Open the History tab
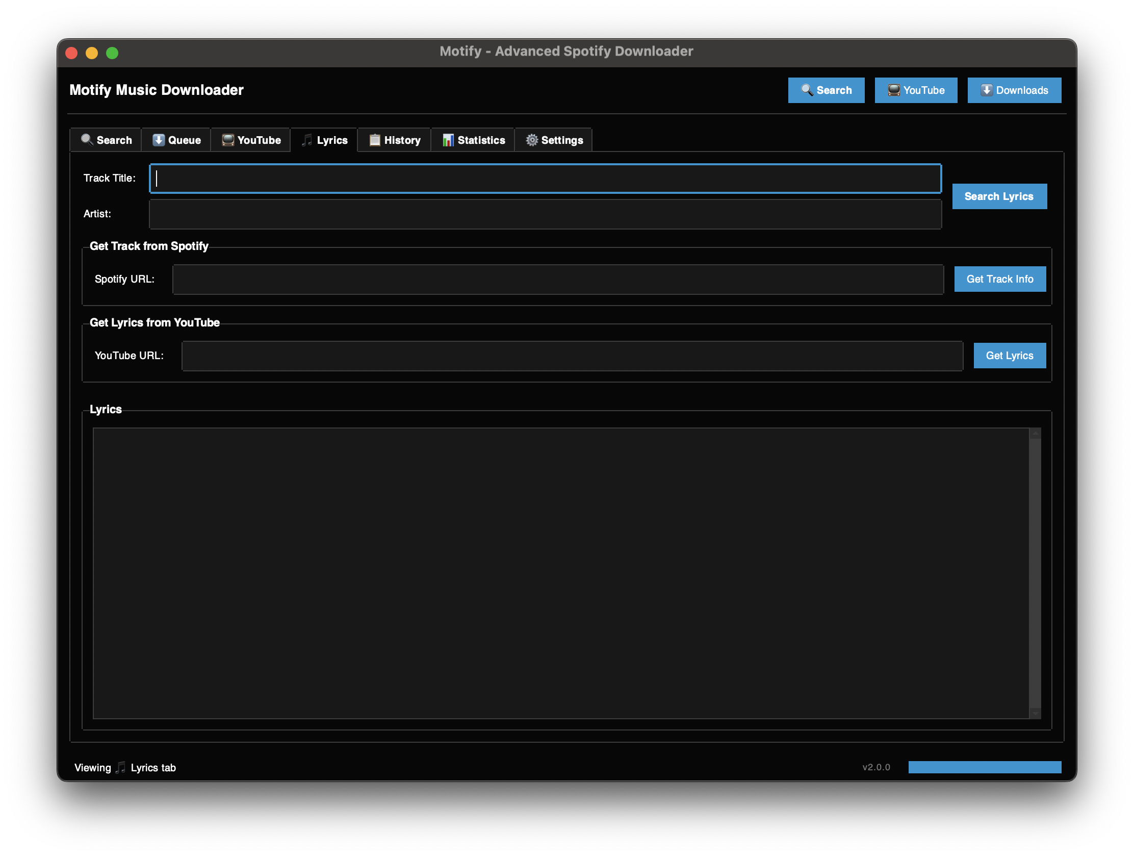Image resolution: width=1134 pixels, height=857 pixels. click(x=394, y=140)
